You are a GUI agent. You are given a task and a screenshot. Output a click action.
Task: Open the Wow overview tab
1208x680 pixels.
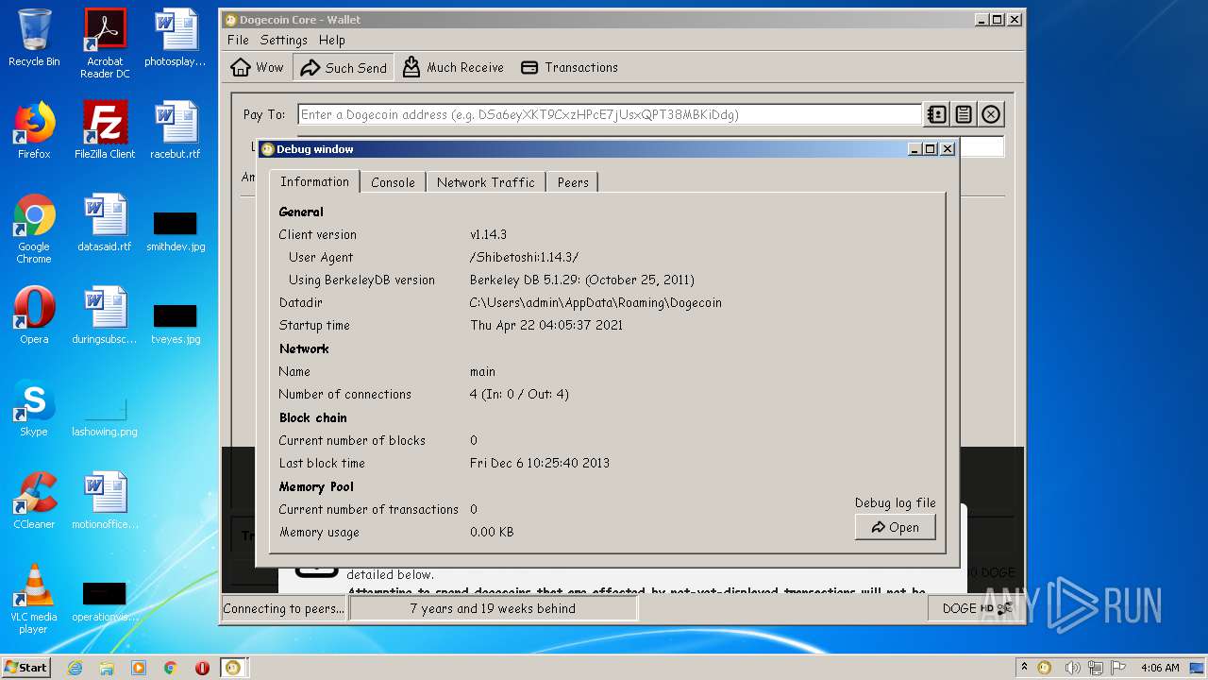click(257, 67)
